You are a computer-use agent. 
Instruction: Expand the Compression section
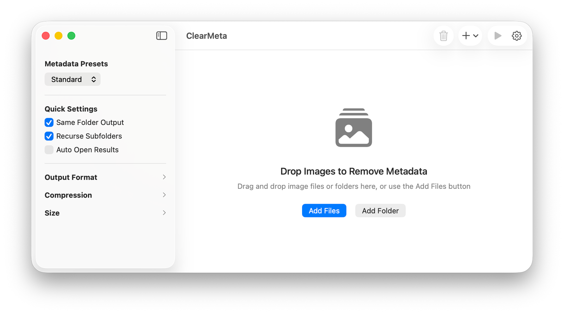point(105,195)
